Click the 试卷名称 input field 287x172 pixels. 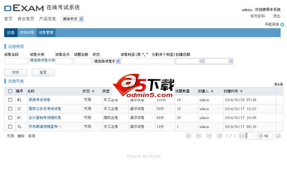(x=16, y=61)
